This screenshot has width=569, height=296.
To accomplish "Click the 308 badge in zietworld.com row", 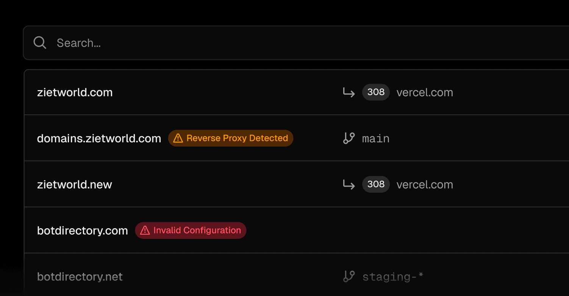I will (x=376, y=92).
